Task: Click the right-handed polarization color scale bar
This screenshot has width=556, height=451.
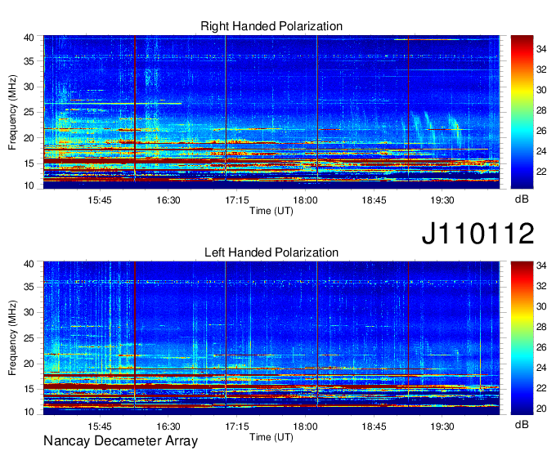Action: [x=522, y=112]
